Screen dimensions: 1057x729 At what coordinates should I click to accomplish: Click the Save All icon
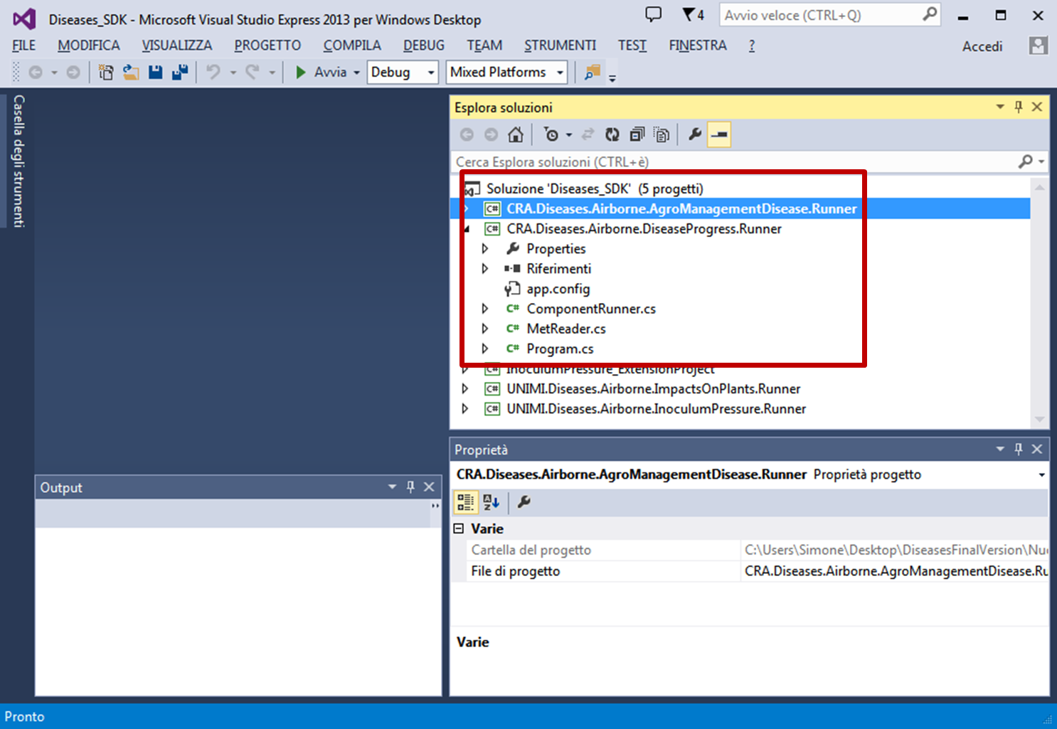[180, 72]
